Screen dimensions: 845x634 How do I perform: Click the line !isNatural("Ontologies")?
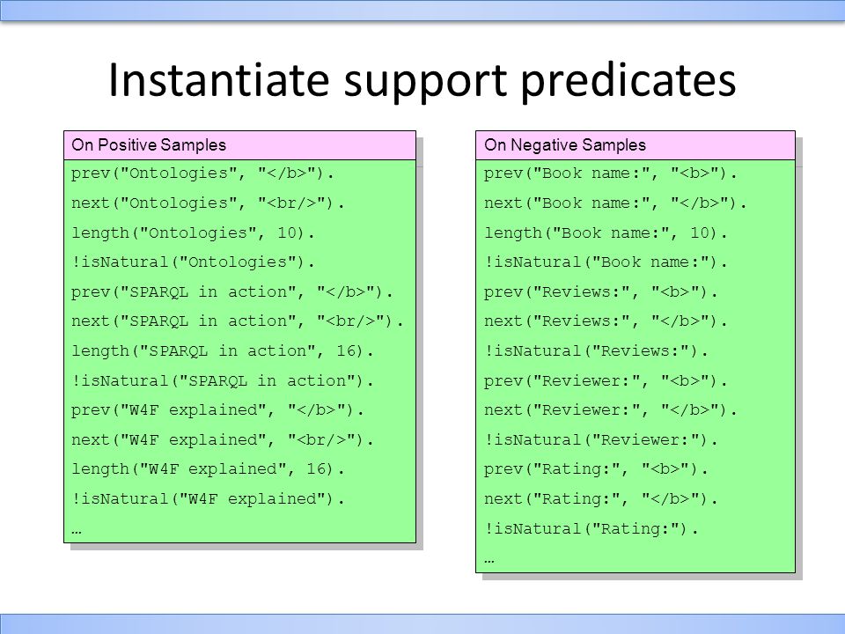point(193,262)
